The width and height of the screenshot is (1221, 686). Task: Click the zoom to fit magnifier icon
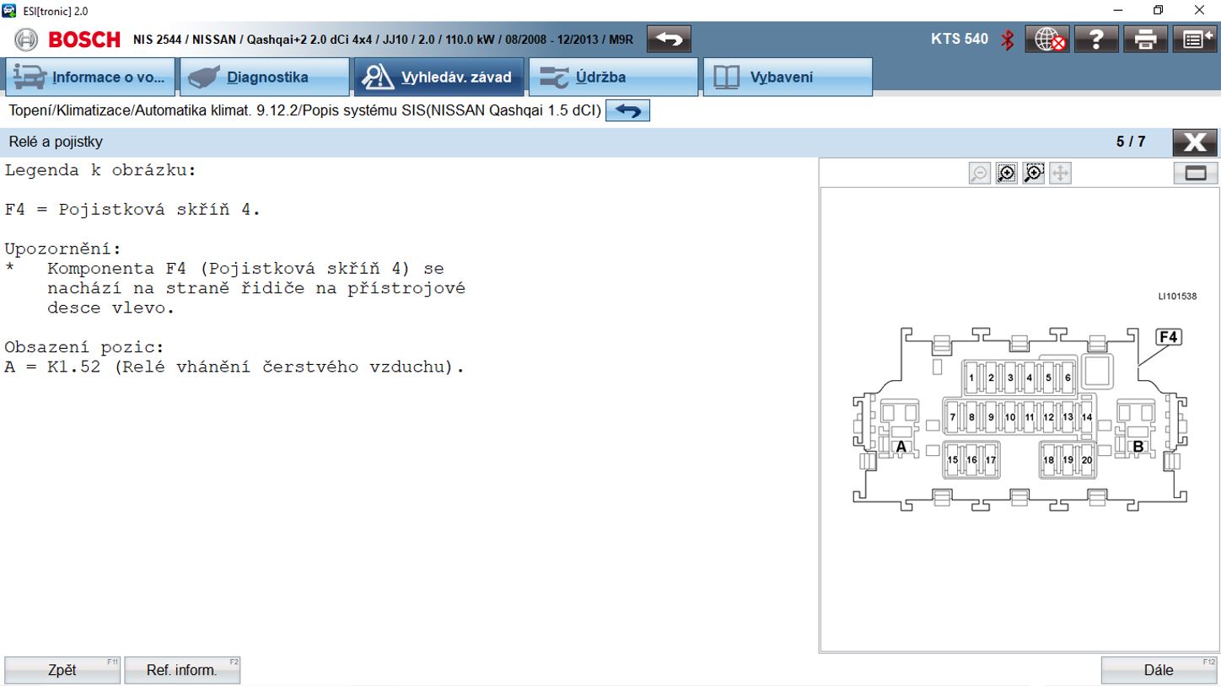[1006, 174]
